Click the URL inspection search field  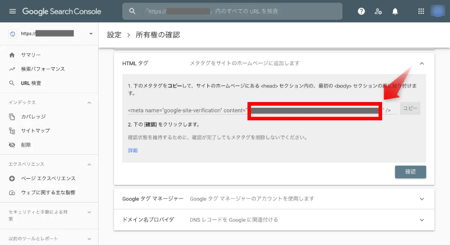click(x=232, y=11)
